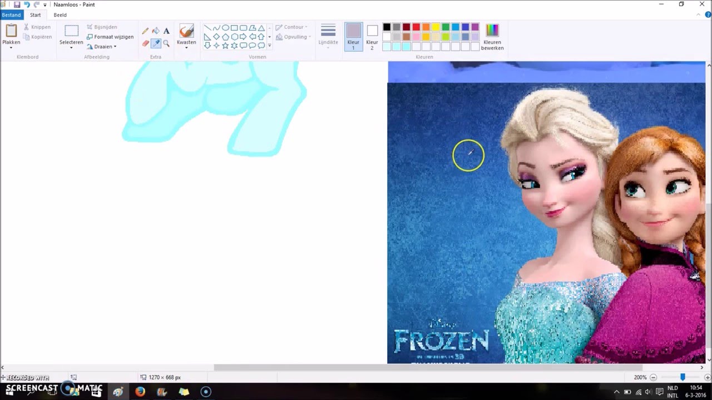The height and width of the screenshot is (400, 712).
Task: Select the Magnifier tool
Action: (166, 43)
